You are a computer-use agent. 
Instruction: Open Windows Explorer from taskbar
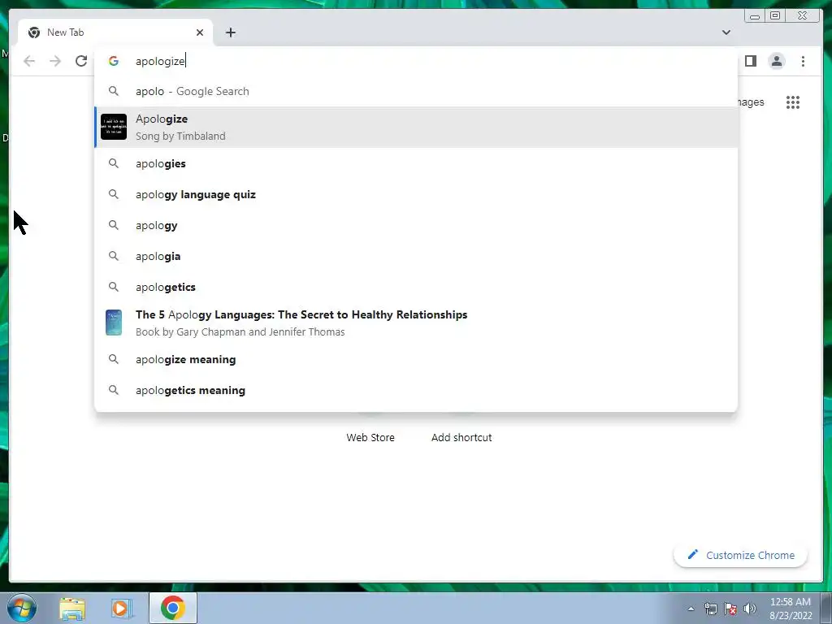pyautogui.click(x=72, y=609)
